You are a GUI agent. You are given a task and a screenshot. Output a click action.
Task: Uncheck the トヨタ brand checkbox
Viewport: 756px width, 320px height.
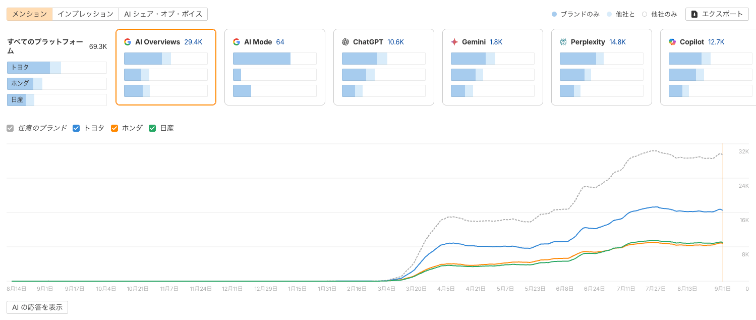77,128
